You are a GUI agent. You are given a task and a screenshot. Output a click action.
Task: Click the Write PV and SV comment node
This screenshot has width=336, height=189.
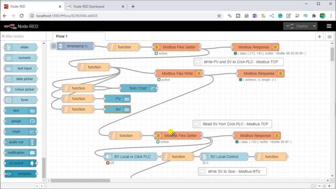[238, 62]
